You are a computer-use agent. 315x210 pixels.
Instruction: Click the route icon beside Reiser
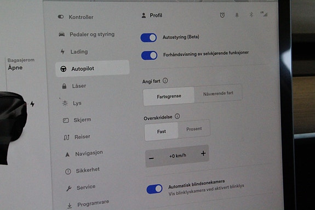[66, 138]
